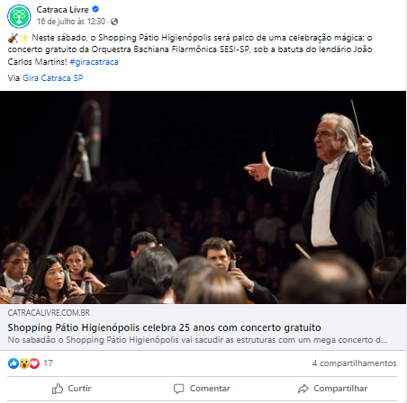The image size is (407, 403).
Task: Click the Wow reaction emoji icon
Action: tap(24, 363)
